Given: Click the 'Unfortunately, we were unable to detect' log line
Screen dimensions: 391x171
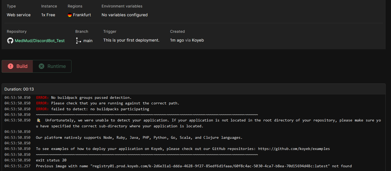Looking at the screenshot, I should 208,123.
